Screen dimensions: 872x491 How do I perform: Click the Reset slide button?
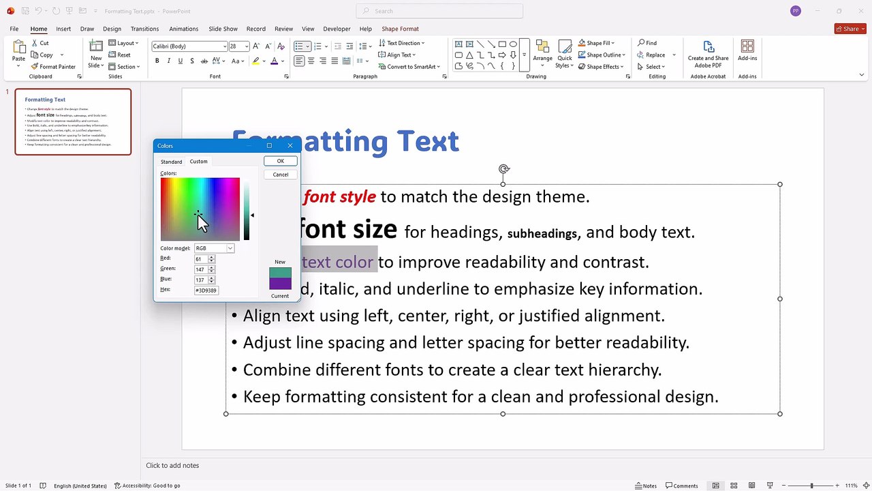[x=119, y=55]
